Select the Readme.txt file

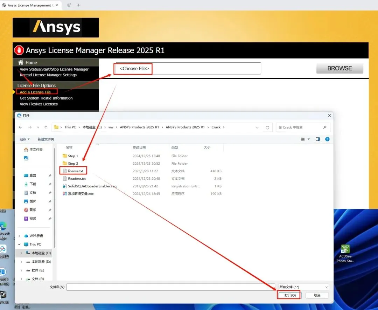tap(74, 179)
